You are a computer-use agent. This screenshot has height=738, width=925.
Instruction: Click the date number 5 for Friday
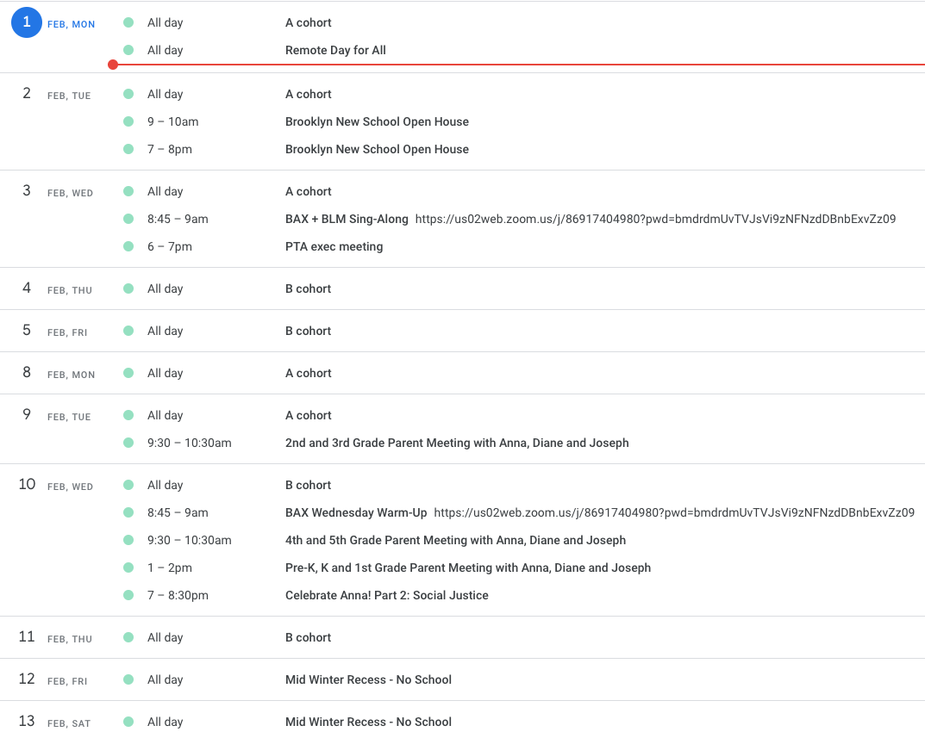pos(27,330)
